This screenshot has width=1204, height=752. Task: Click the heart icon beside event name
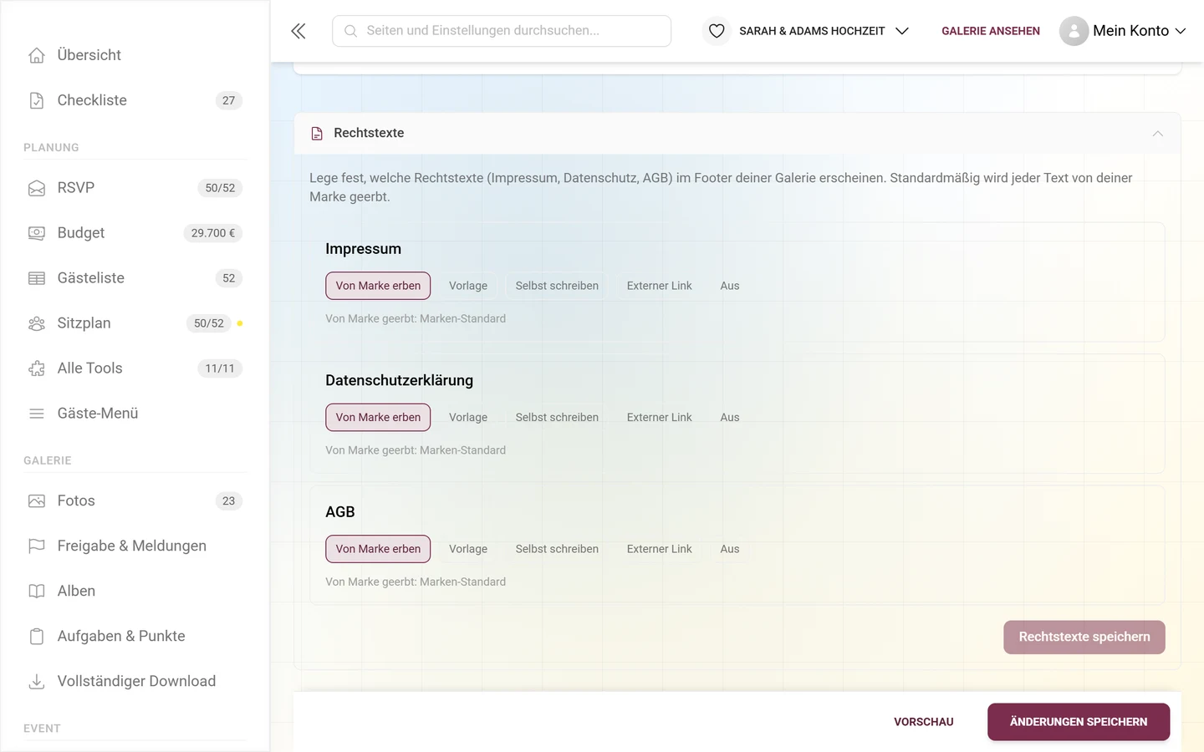[717, 31]
